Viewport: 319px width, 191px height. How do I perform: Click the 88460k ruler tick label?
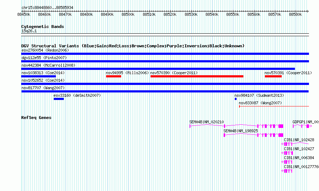click(x=44, y=14)
